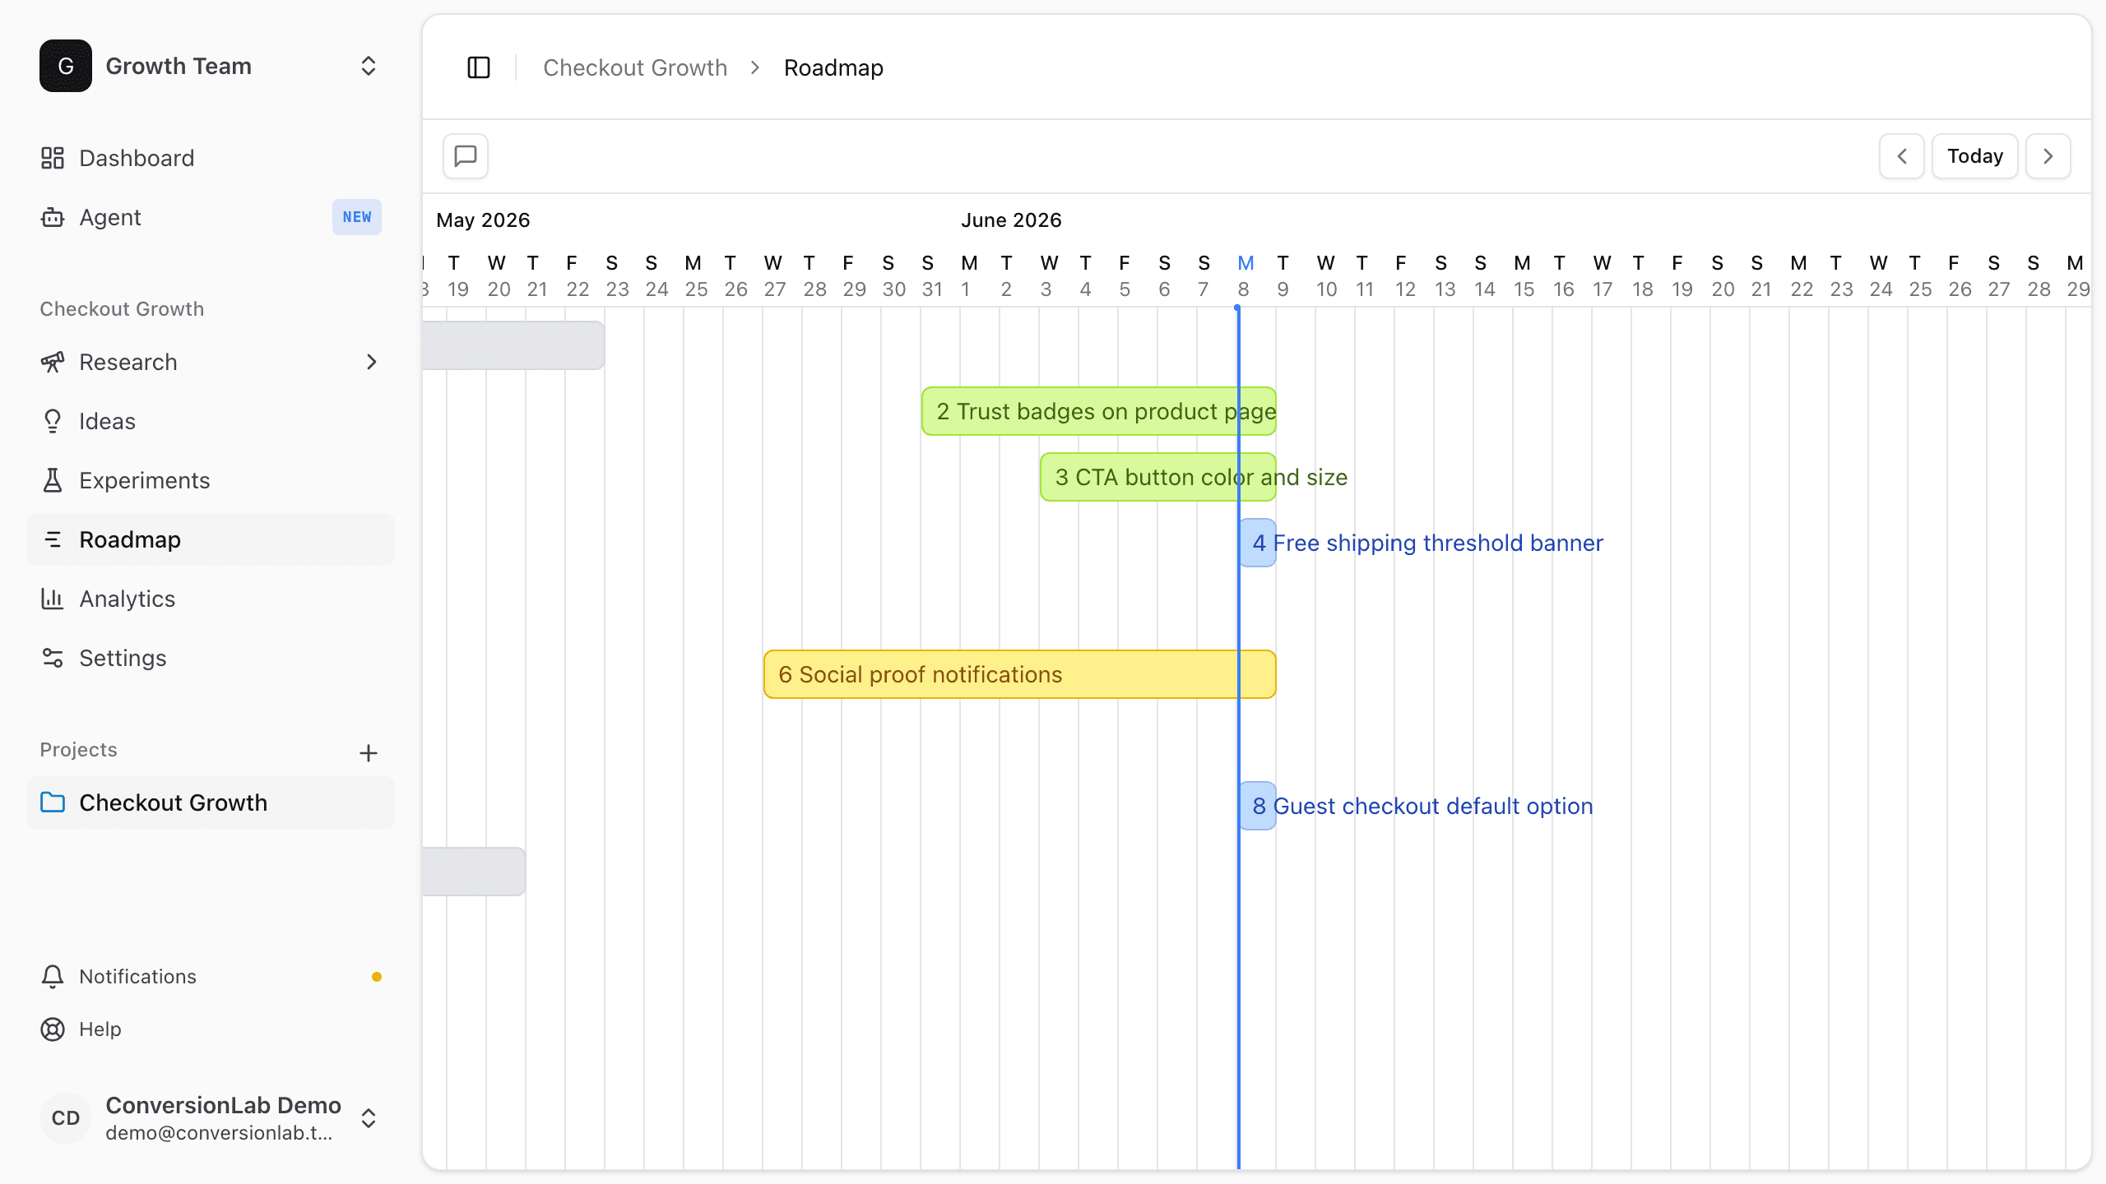This screenshot has width=2106, height=1184.
Task: Click the Help lifebuoy icon
Action: 53,1029
